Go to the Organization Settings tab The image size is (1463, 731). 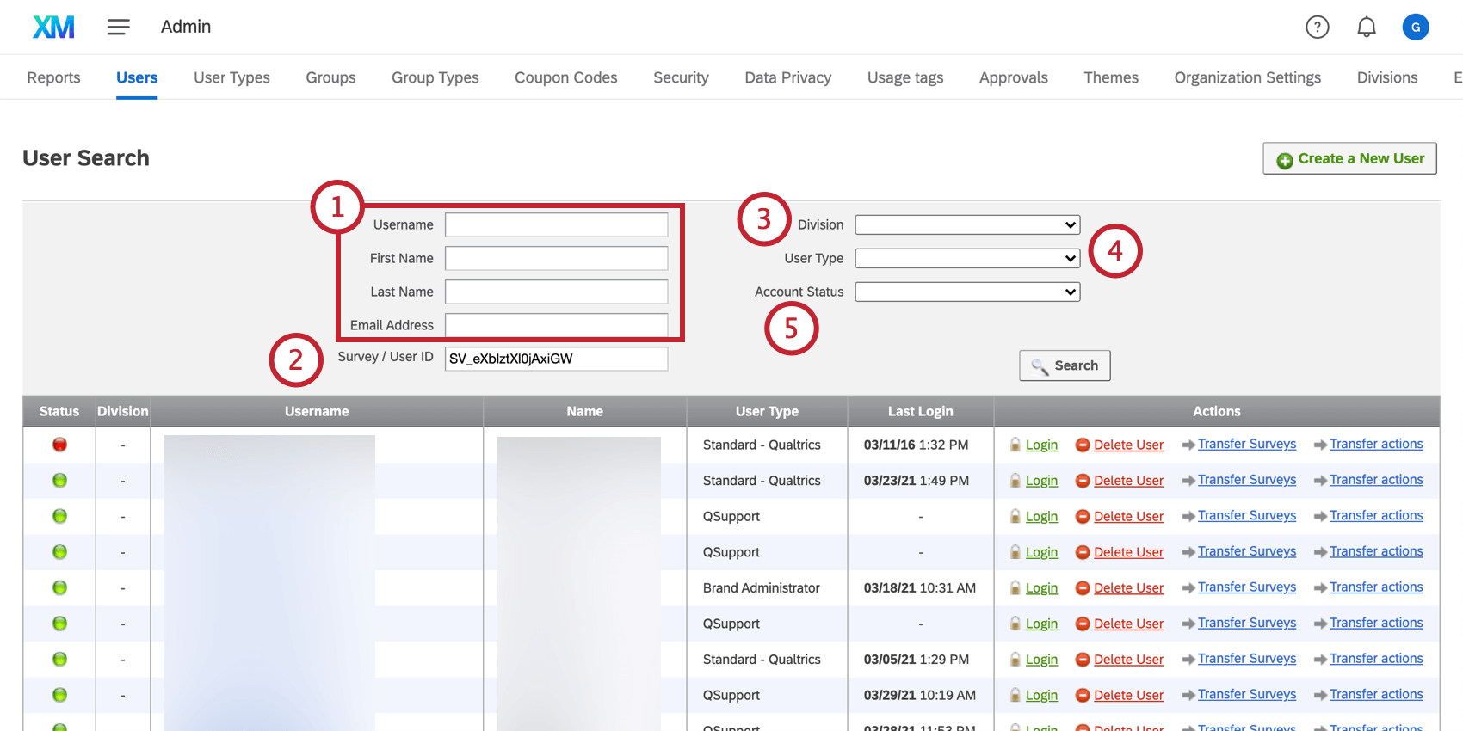coord(1247,77)
